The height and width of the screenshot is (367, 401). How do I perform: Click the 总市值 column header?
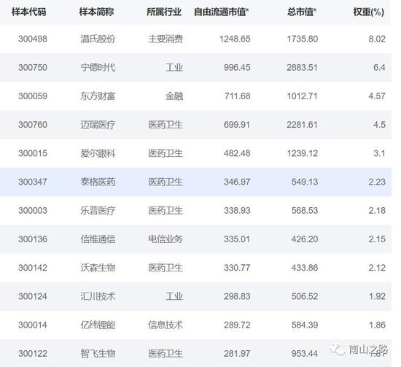(x=302, y=12)
